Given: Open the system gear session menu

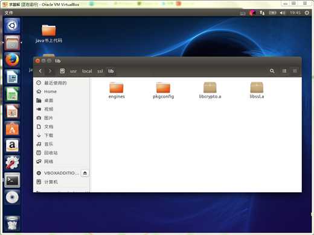Looking at the screenshot, I should [307, 13].
